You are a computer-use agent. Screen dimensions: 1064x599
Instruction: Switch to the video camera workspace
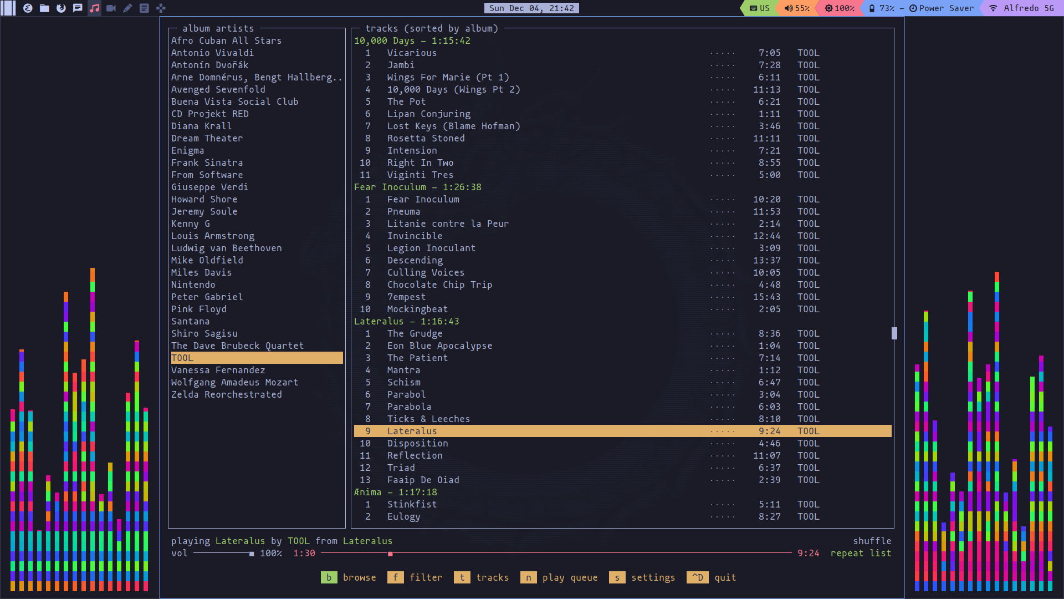[111, 8]
